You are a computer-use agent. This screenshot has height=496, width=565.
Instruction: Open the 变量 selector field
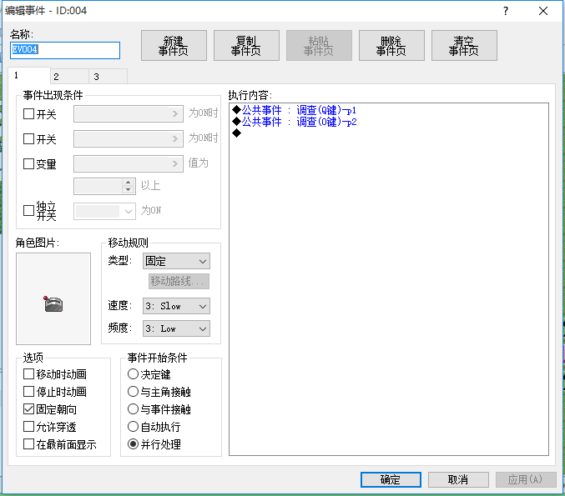[129, 163]
